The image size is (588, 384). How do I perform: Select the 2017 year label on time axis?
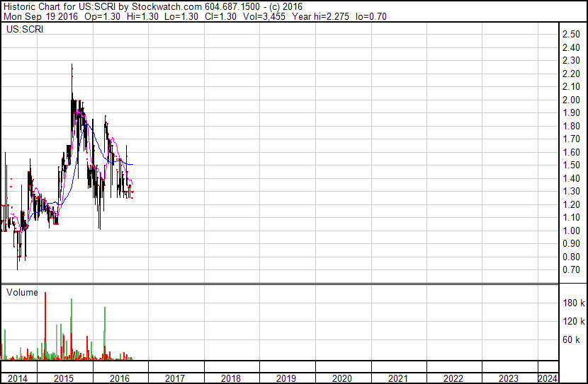(175, 378)
